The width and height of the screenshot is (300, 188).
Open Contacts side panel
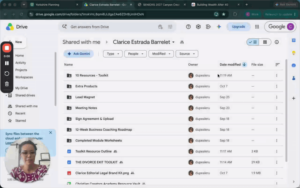click(294, 78)
